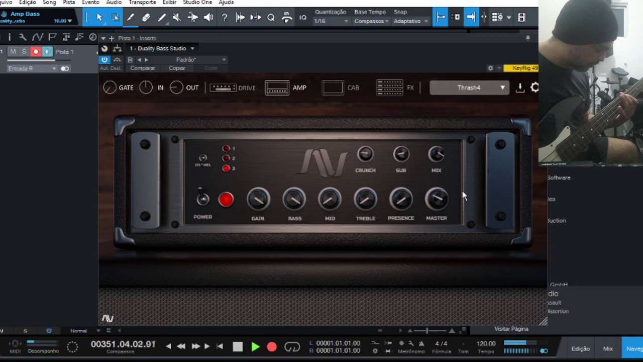Viewport: 643px width, 362px height.
Task: Click the IQ input quantize icon
Action: [302, 18]
